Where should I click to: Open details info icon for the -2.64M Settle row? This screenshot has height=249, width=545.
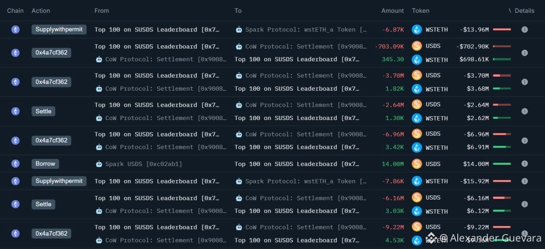pos(525,111)
